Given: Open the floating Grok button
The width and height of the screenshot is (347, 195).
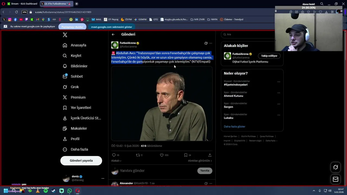Looking at the screenshot, I should [x=336, y=167].
